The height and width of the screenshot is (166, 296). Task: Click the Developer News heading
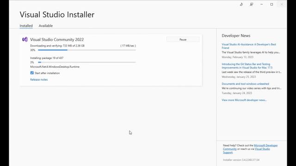236,36
